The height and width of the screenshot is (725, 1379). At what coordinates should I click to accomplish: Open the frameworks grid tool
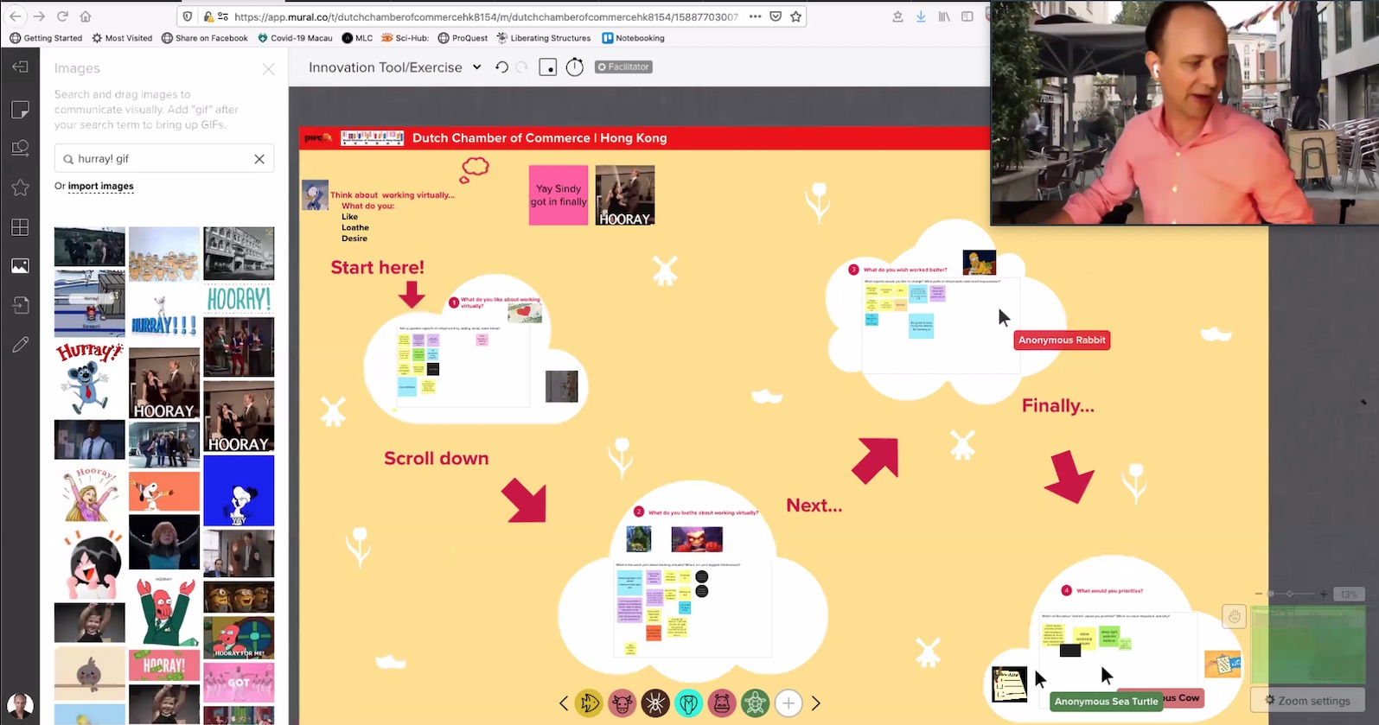20,227
